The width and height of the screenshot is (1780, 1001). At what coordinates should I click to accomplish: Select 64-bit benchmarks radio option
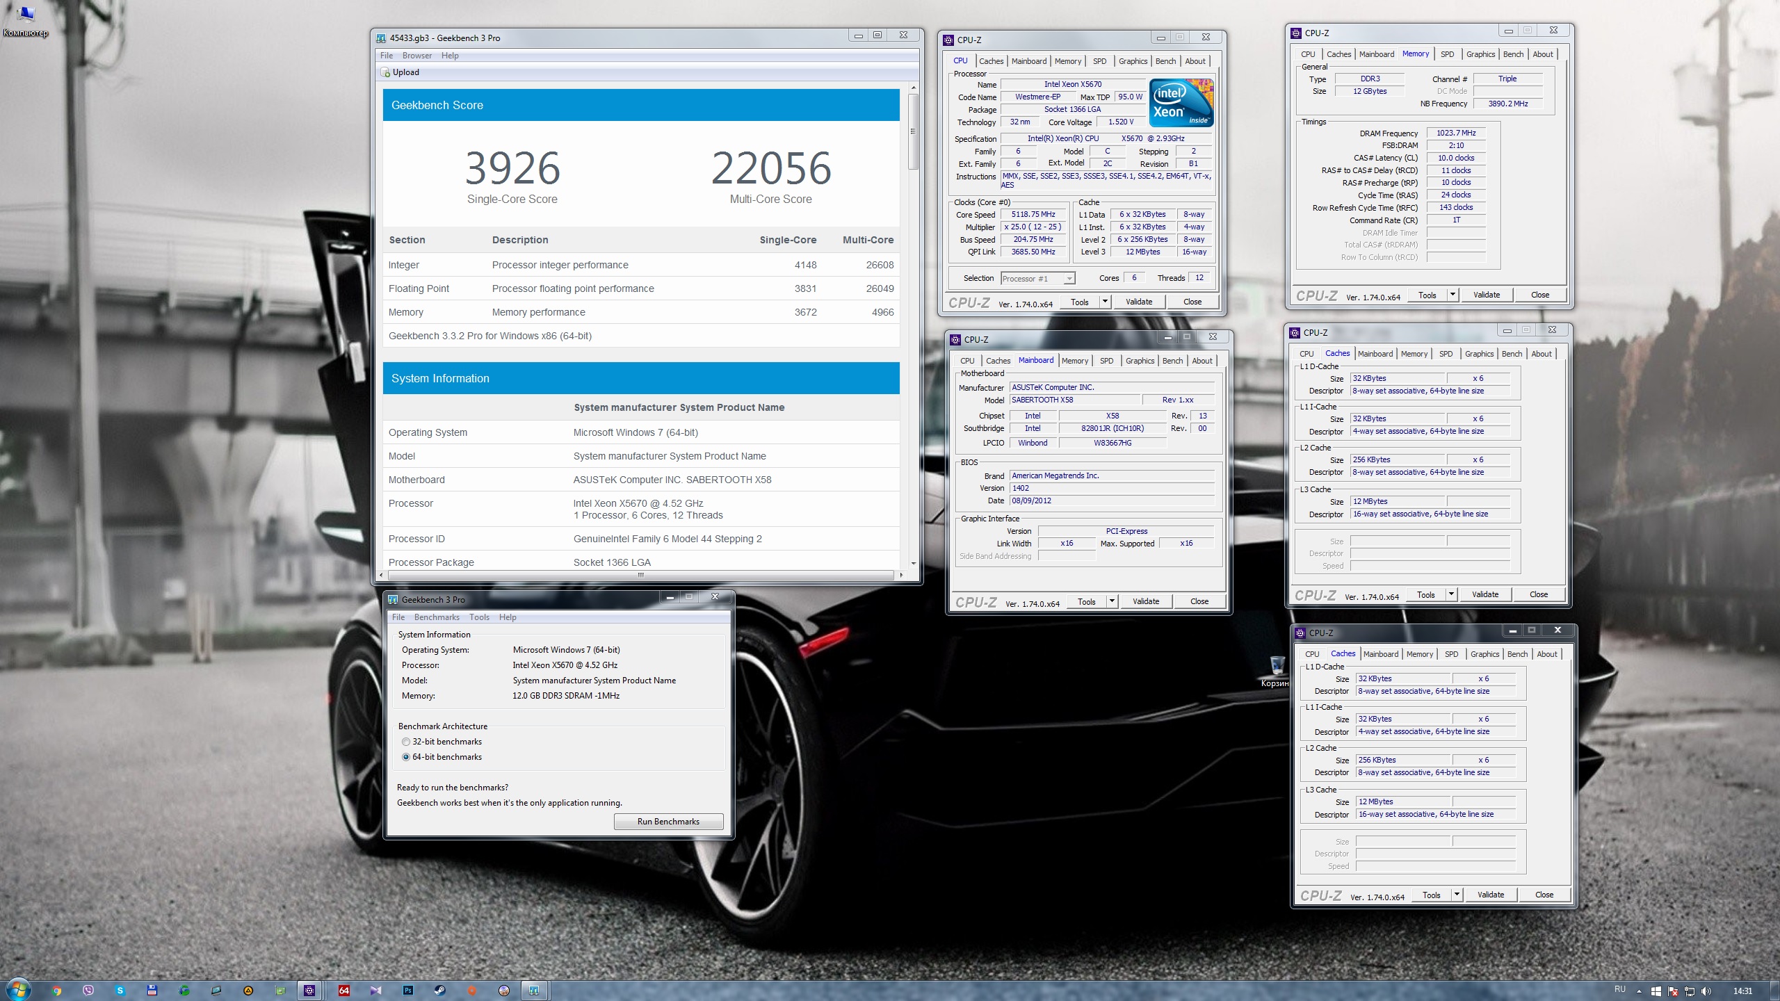point(406,757)
